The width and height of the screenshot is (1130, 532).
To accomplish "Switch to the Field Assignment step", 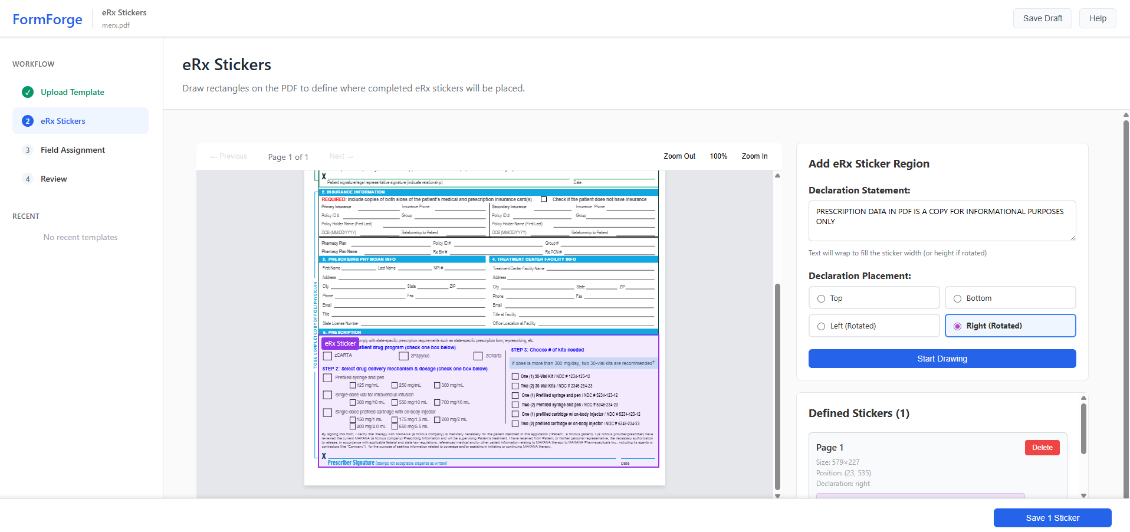I will pos(72,150).
